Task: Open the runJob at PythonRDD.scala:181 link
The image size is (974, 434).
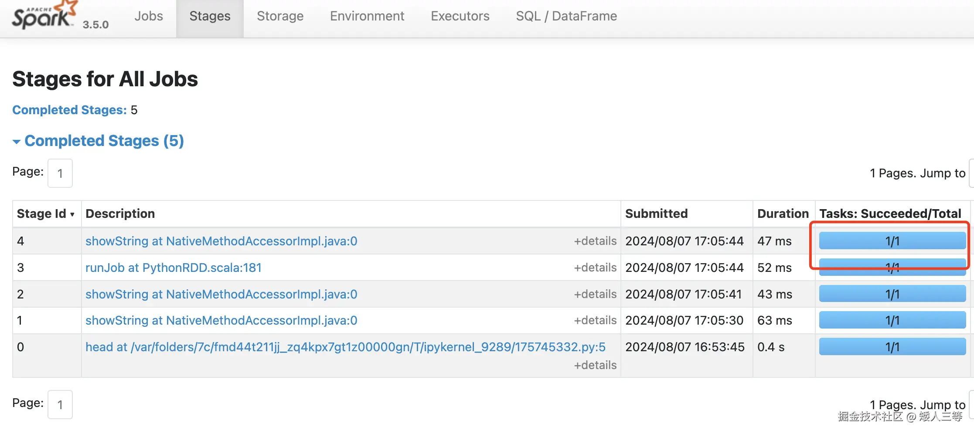Action: tap(173, 268)
